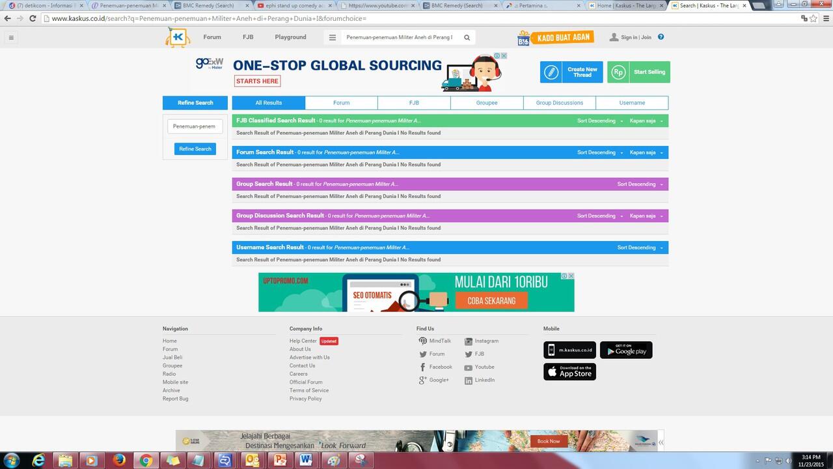Screen dimensions: 833x469
Task: Switch to the detikcom browser tab
Action: 46,5
